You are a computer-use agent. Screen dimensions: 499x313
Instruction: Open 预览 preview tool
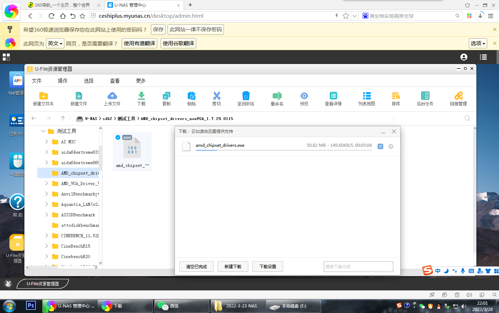[x=304, y=98]
